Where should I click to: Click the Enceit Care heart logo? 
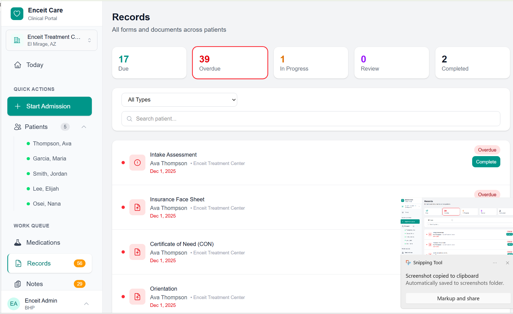(17, 14)
